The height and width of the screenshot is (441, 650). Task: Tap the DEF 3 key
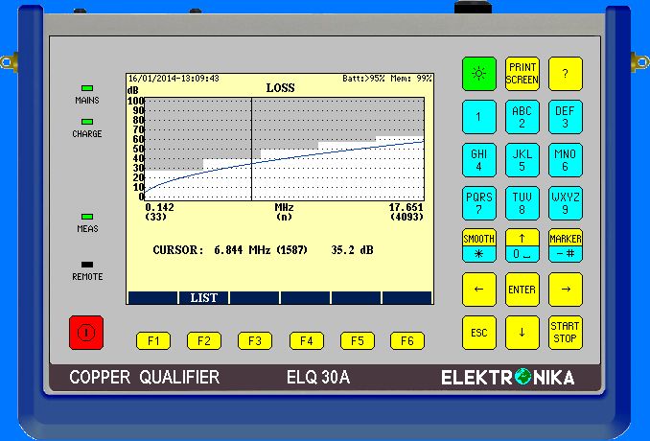[565, 117]
